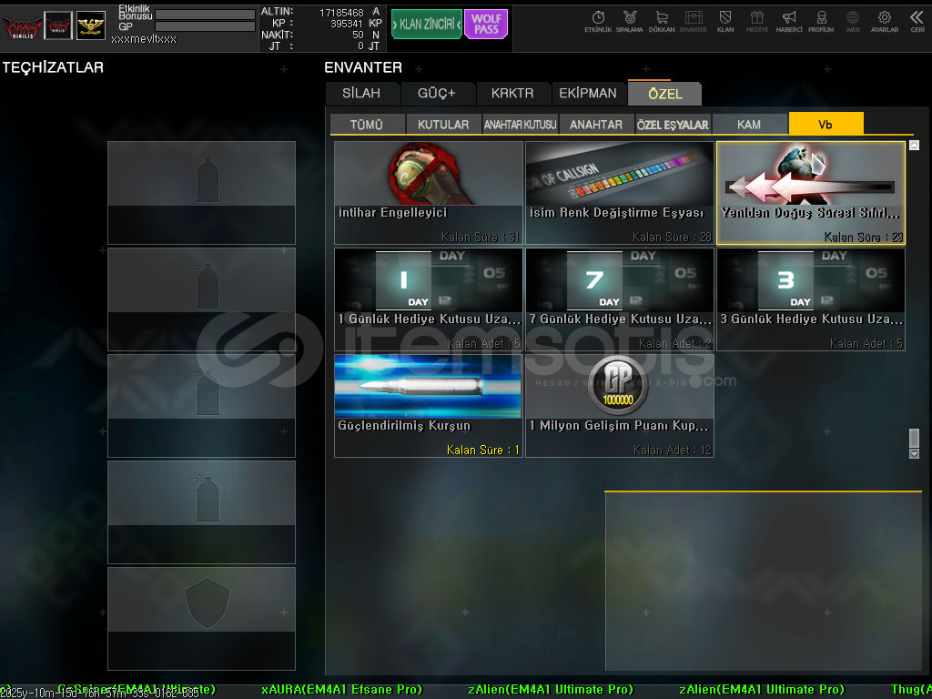The width and height of the screenshot is (932, 699).
Task: Select the ANAHTAR sub-tab
Action: click(596, 125)
